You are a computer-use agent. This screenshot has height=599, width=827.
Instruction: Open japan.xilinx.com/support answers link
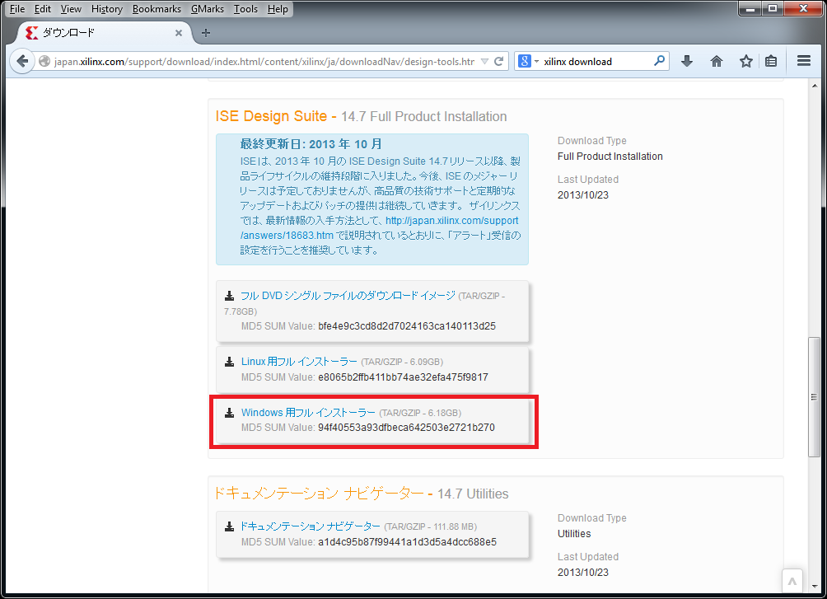click(x=379, y=228)
